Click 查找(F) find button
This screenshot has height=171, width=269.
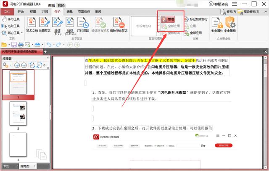[x=228, y=12]
